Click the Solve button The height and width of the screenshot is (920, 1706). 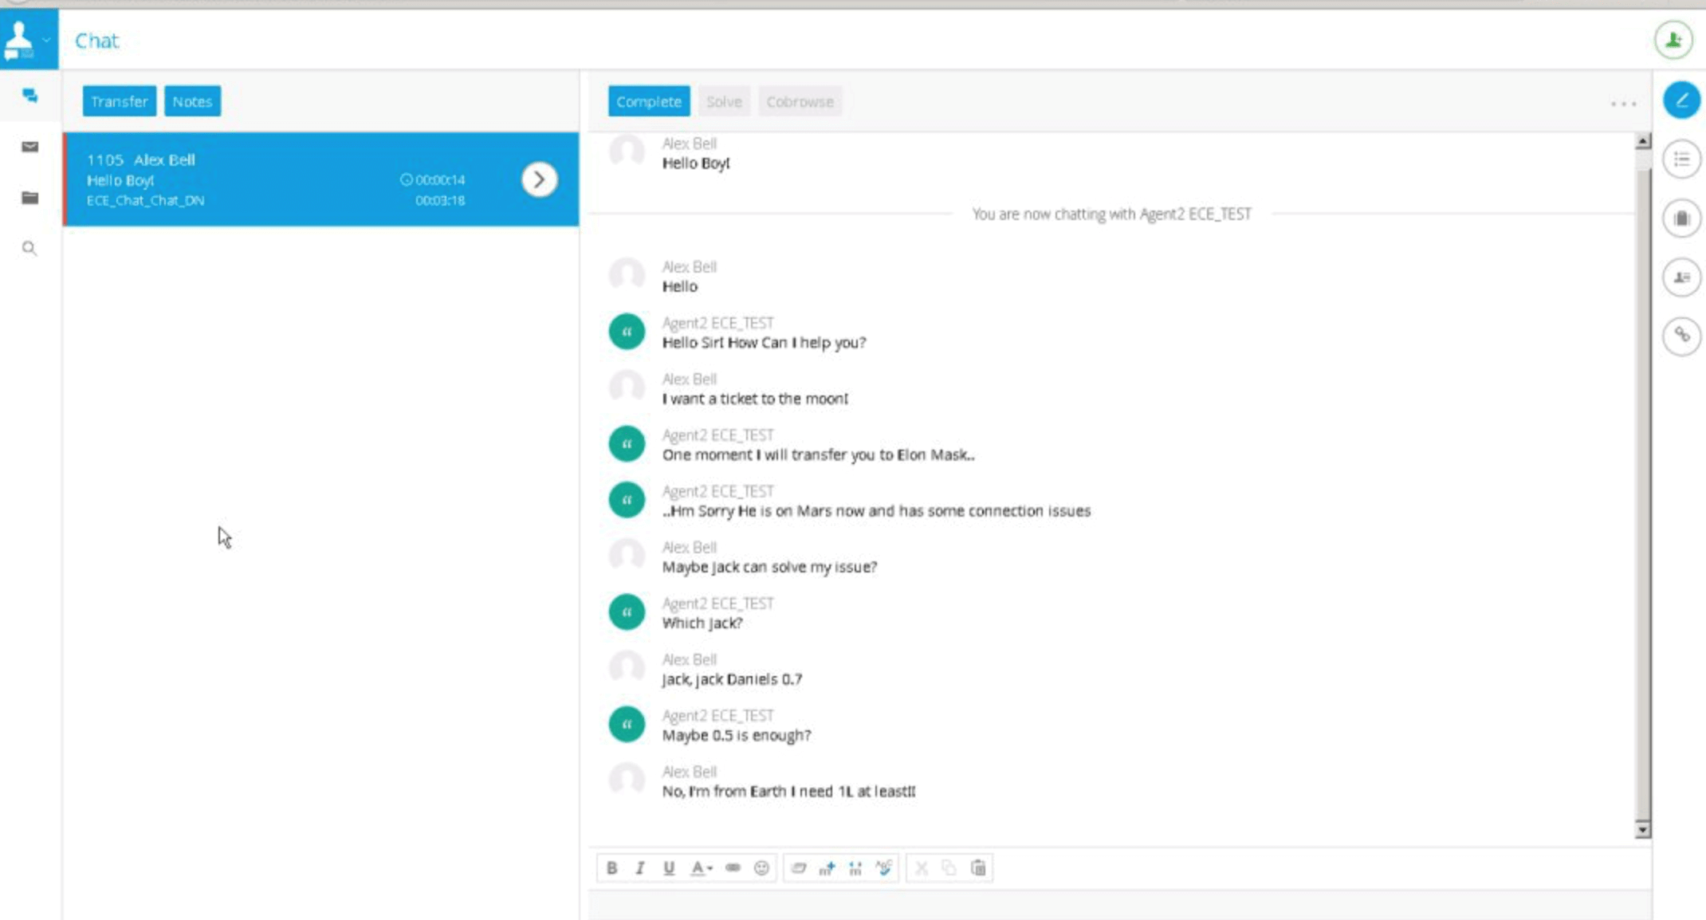[x=724, y=101]
